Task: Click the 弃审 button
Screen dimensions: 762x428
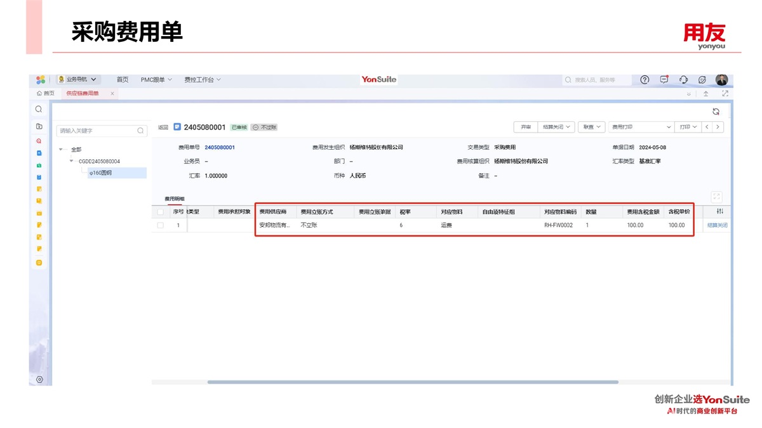Action: pos(526,127)
